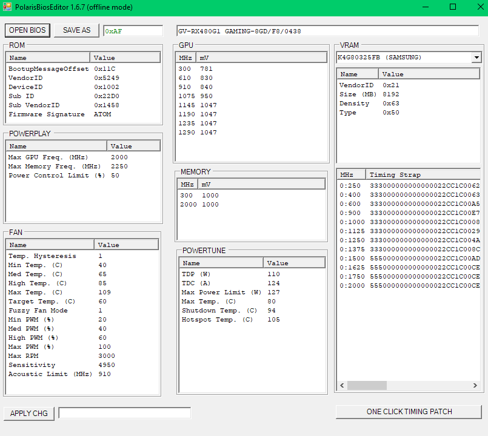The height and width of the screenshot is (436, 488).
Task: Select memory state 300 MHz 1000 mV row
Action: tap(252, 196)
